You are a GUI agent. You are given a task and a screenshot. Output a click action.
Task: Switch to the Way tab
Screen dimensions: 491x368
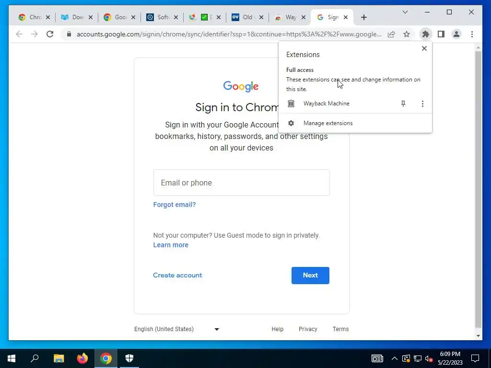click(288, 18)
